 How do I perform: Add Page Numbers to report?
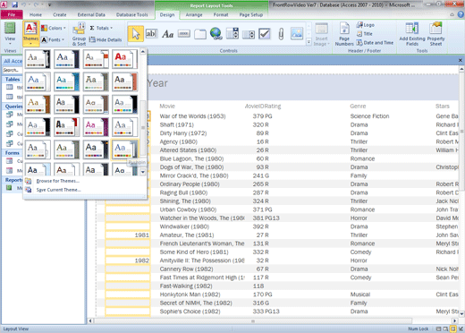coord(344,34)
